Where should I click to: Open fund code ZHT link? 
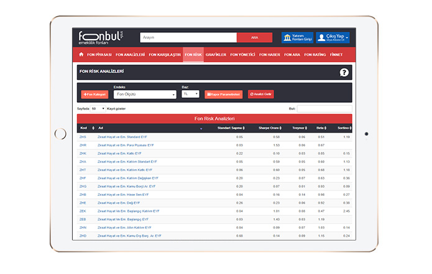83,170
